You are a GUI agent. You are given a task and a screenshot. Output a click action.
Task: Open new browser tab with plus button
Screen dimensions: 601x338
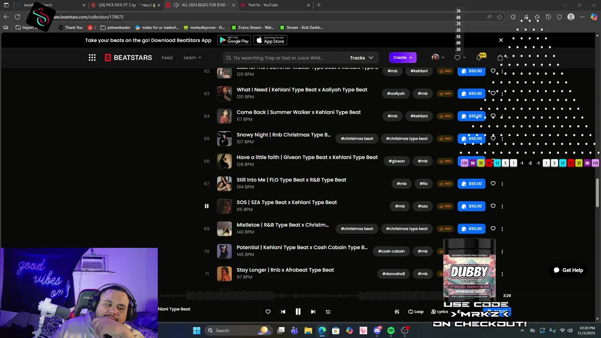click(319, 5)
